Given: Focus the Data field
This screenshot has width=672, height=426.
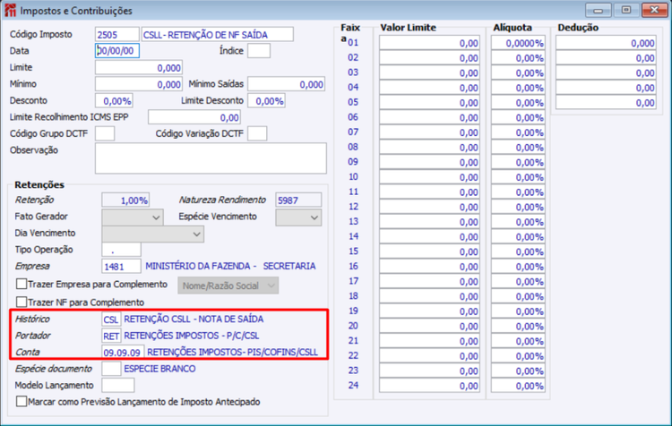Looking at the screenshot, I should (x=117, y=51).
